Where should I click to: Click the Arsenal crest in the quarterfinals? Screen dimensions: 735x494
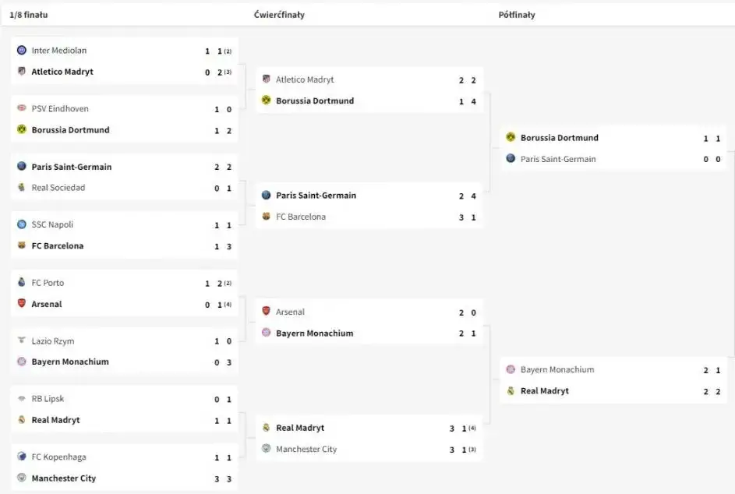click(267, 311)
